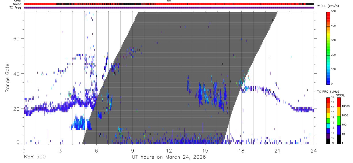This screenshot has height=163, width=353.
Task: Click the "1" label on NOISE scale
Action: coord(343,143)
